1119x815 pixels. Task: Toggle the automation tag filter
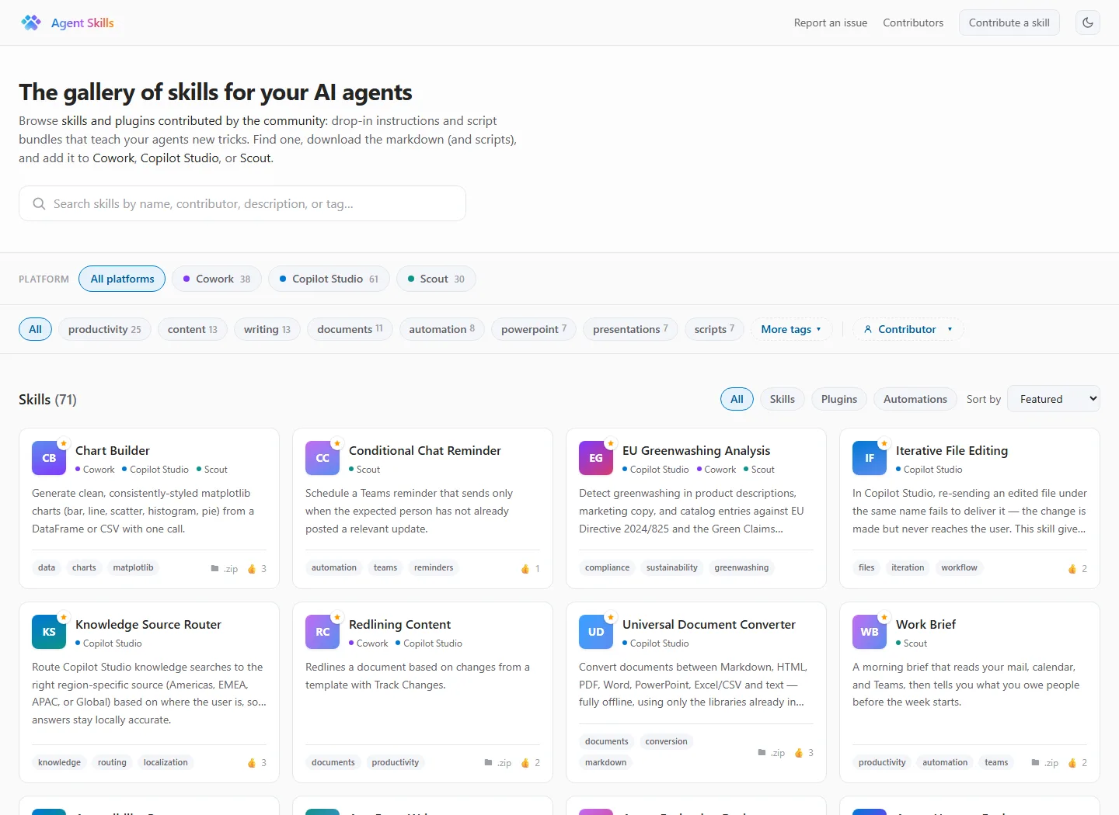tap(442, 329)
